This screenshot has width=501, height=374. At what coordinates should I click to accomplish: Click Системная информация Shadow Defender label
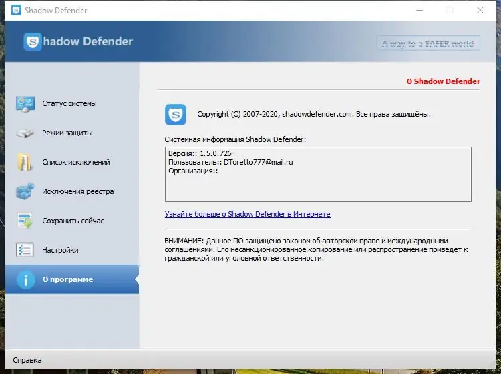click(235, 139)
